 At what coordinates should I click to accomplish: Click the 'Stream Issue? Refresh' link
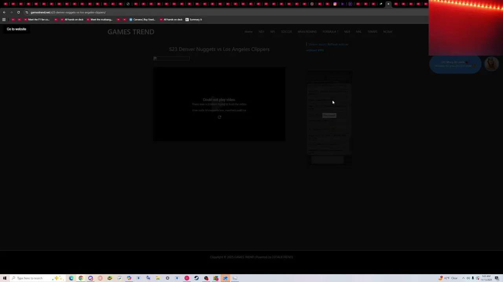click(327, 47)
